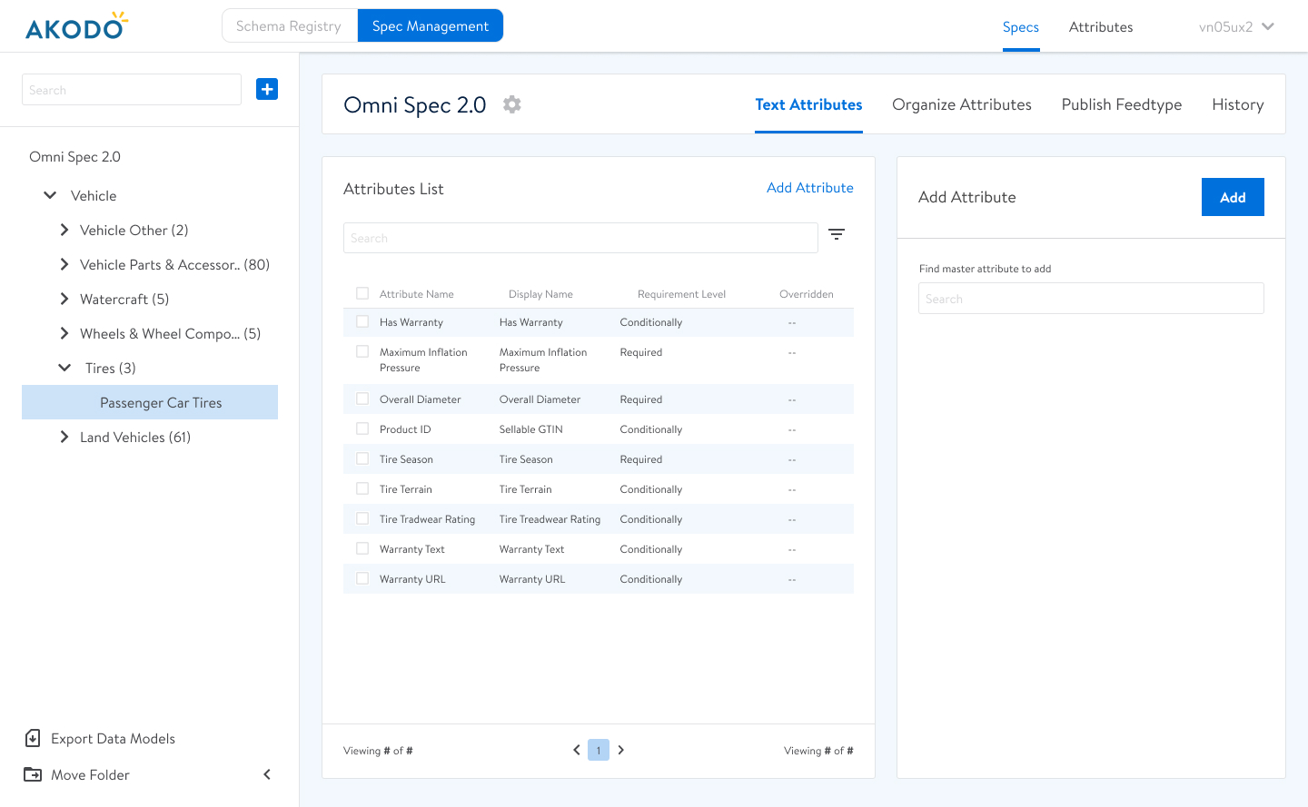Check the Has Warranty row checkbox
This screenshot has width=1308, height=807.
tap(362, 321)
